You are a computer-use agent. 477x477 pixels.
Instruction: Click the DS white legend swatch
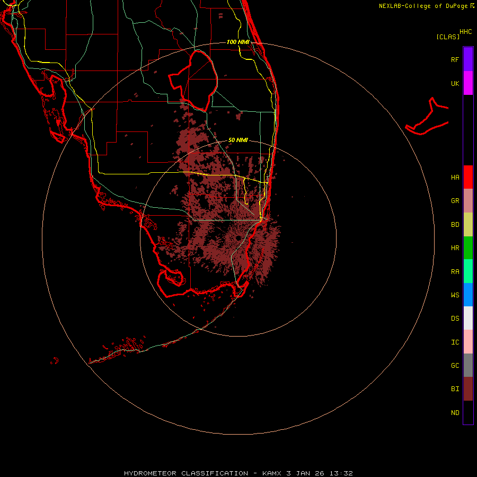(468, 318)
